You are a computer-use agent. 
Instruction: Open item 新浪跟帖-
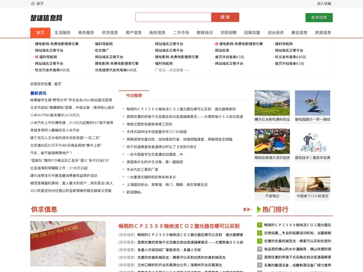click(x=134, y=192)
